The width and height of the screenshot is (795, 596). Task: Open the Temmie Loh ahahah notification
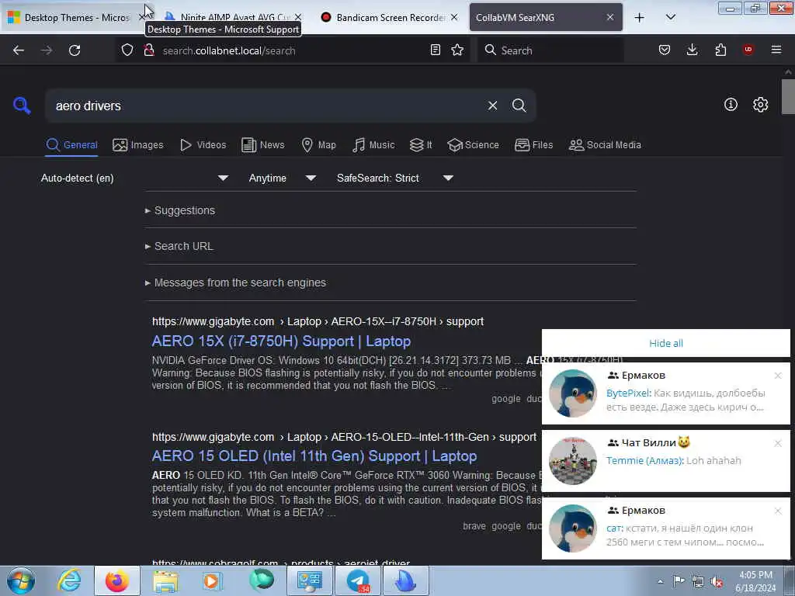click(665, 461)
